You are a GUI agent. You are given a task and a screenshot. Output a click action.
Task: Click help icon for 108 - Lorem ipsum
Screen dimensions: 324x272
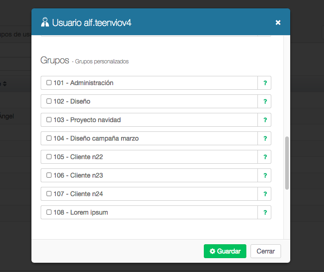tap(265, 212)
